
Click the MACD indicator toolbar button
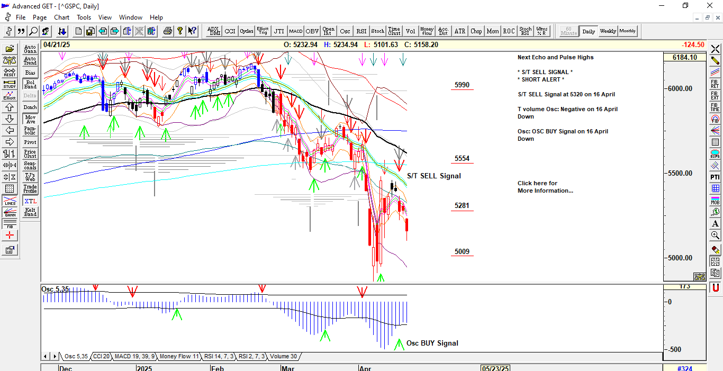coord(295,31)
